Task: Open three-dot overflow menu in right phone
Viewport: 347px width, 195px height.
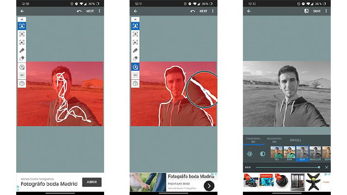Action: pos(326,11)
